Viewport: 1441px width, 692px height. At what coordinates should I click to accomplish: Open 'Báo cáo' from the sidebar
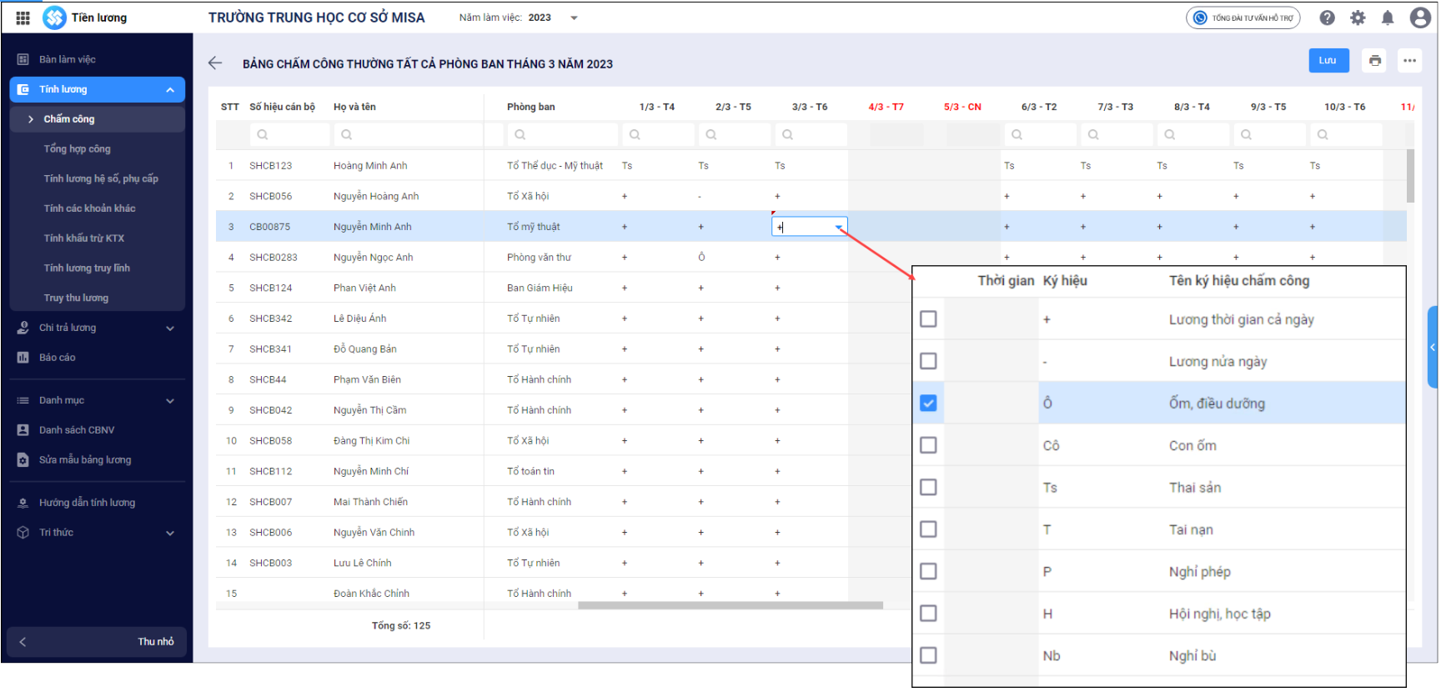(58, 358)
